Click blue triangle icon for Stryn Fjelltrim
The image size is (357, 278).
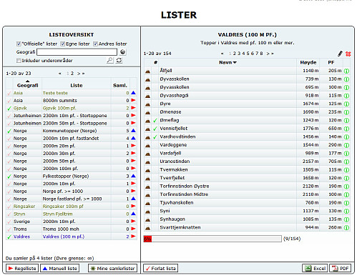click(133, 214)
